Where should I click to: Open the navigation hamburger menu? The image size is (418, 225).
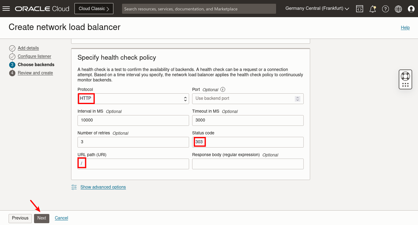(6, 8)
